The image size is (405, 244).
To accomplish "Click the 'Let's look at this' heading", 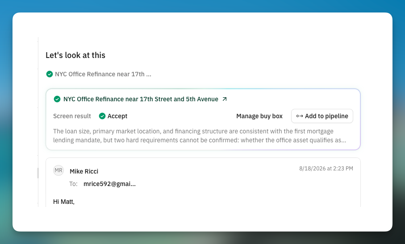I will coord(75,55).
